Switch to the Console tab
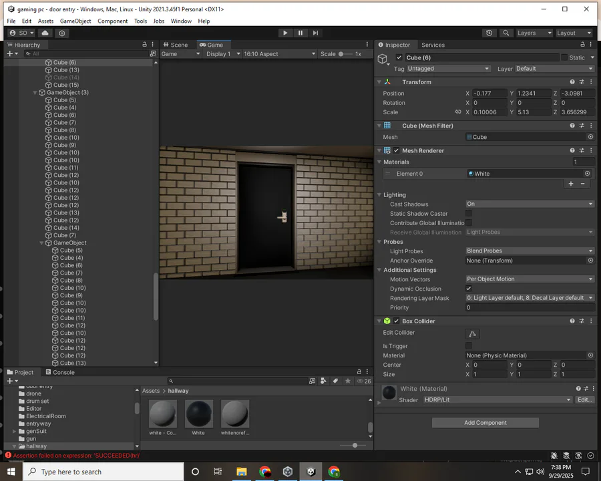The image size is (601, 481). 60,372
